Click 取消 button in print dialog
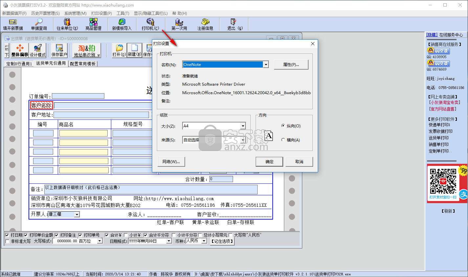 click(x=299, y=161)
